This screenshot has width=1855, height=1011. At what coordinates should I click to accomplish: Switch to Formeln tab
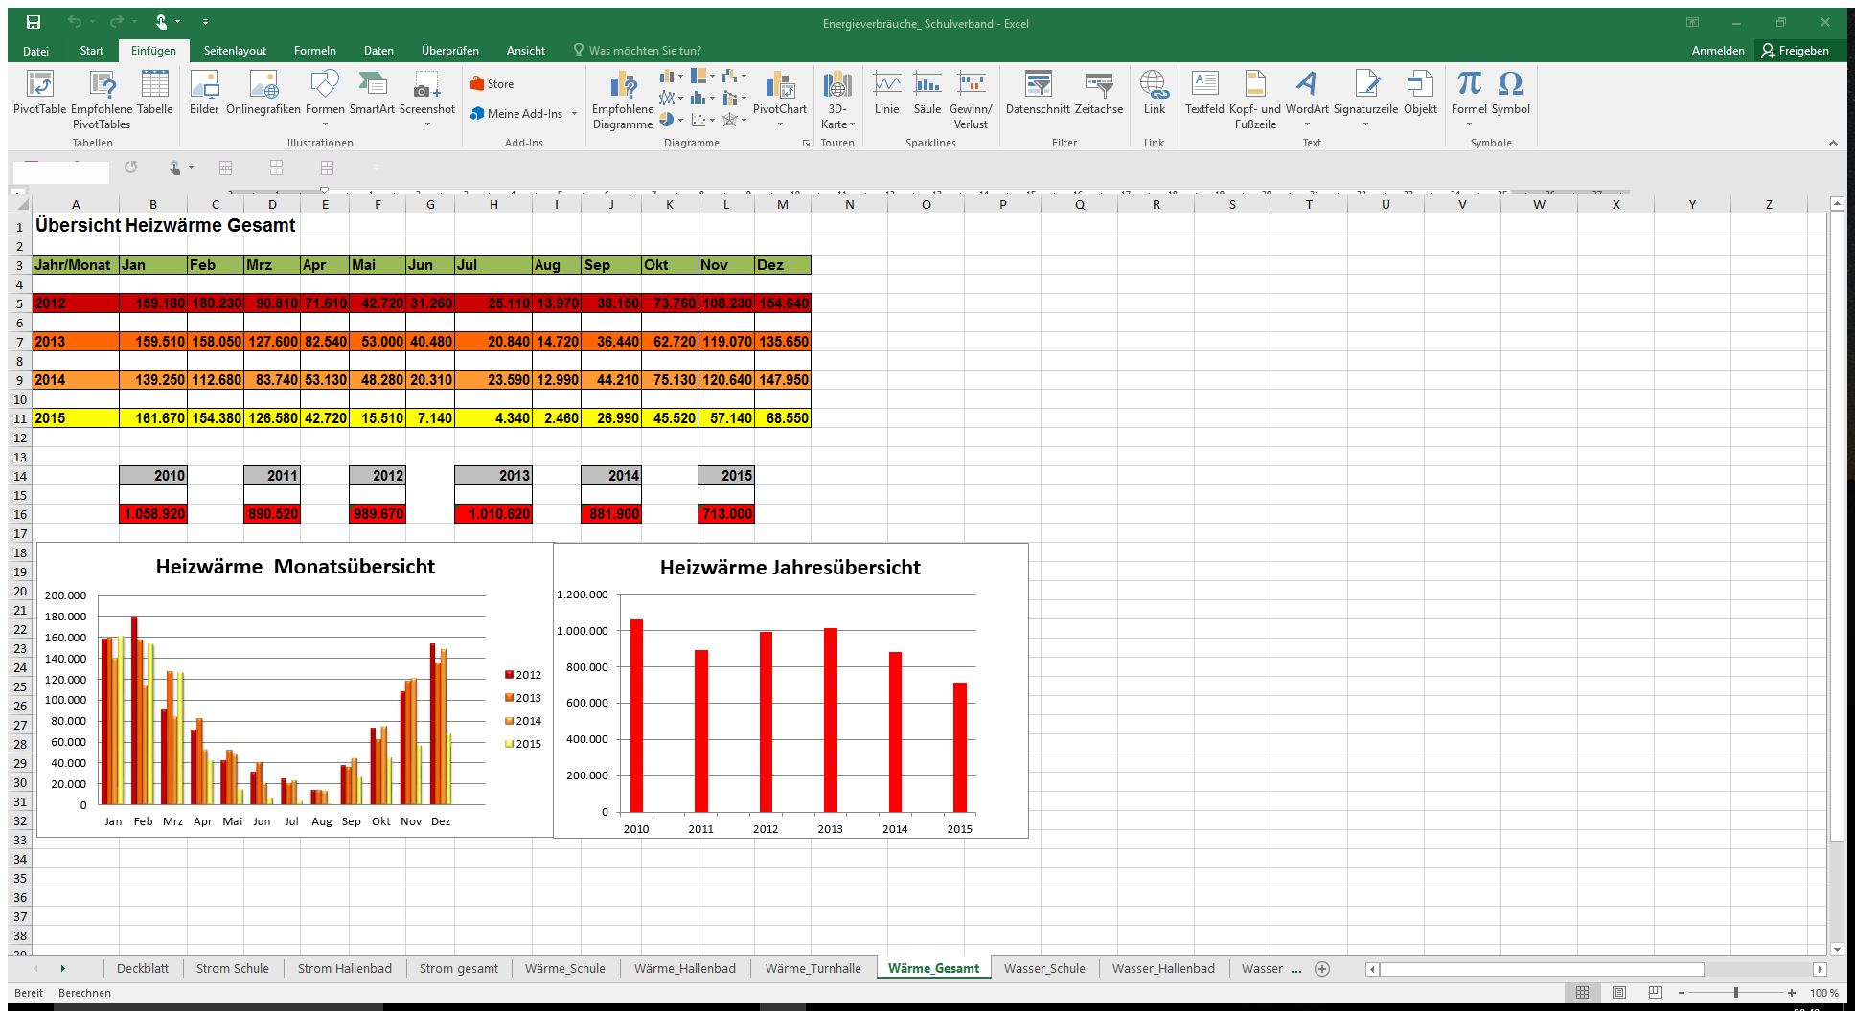click(315, 51)
